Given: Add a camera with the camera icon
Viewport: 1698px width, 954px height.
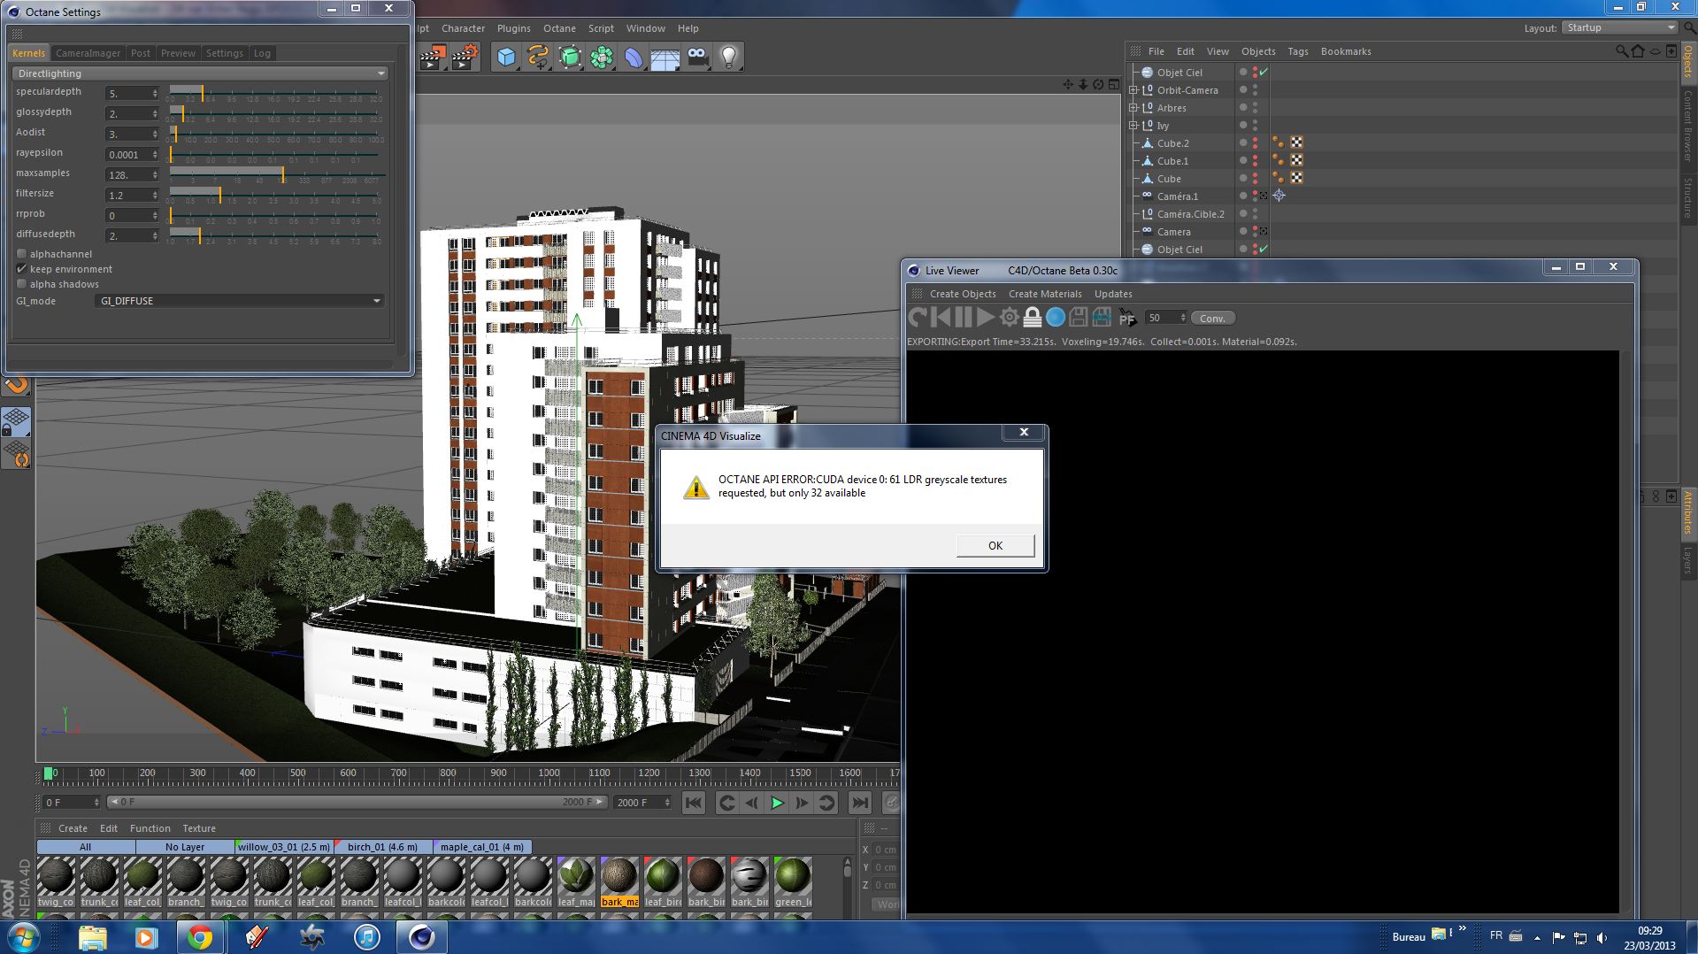Looking at the screenshot, I should (x=698, y=58).
